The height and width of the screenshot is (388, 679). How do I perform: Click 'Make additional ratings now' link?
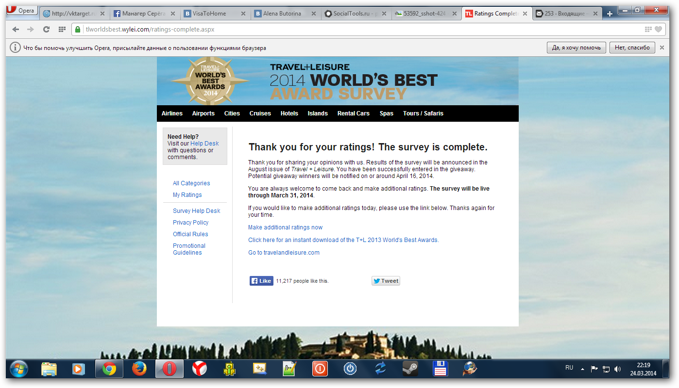click(285, 227)
